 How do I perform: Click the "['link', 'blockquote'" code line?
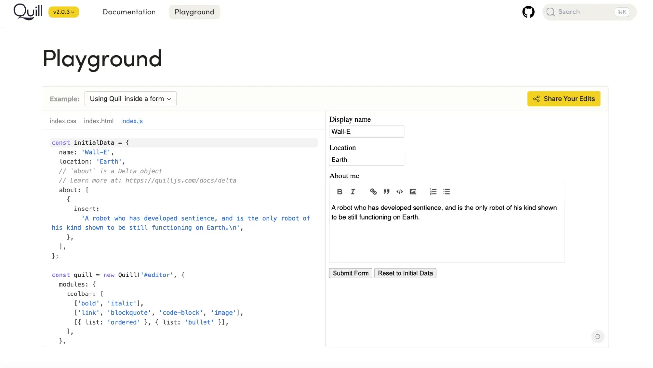(159, 313)
